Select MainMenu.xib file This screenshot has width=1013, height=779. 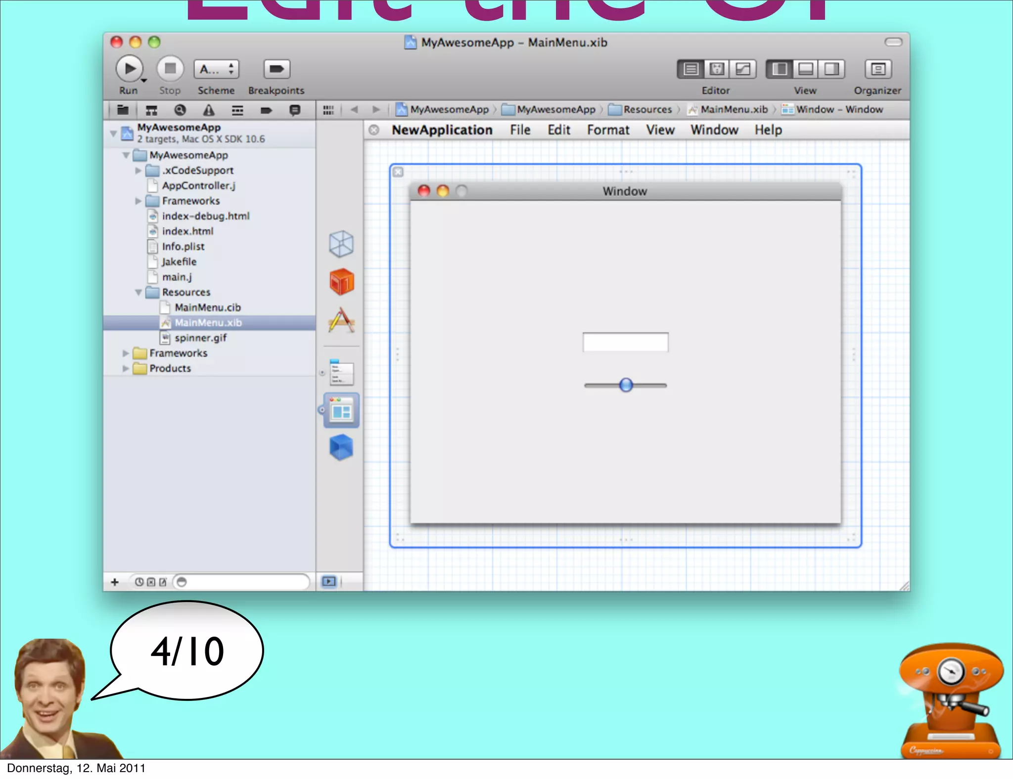(x=209, y=323)
